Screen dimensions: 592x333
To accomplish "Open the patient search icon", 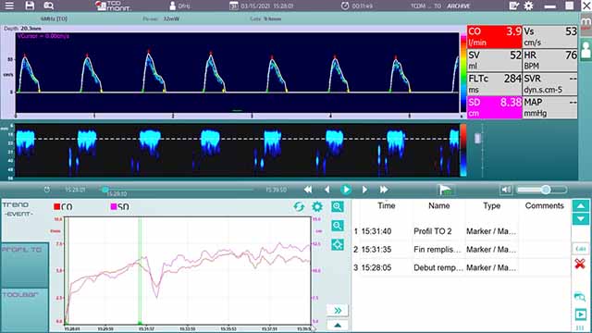I will 49,6.
